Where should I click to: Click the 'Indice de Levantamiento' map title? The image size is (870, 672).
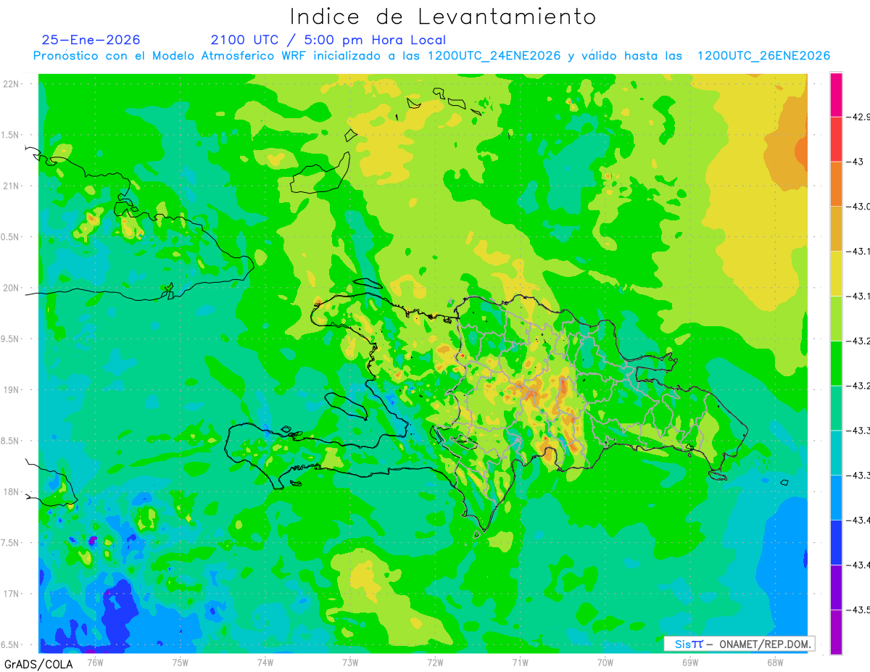coord(443,17)
